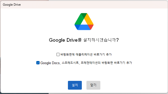Image resolution: width=168 pixels, height=94 pixels.
Task: Click the 'Google Docs, 스프레드시트, 프레젠테이션의 바탕화면 바로가기 추가' label
Action: 86,63
